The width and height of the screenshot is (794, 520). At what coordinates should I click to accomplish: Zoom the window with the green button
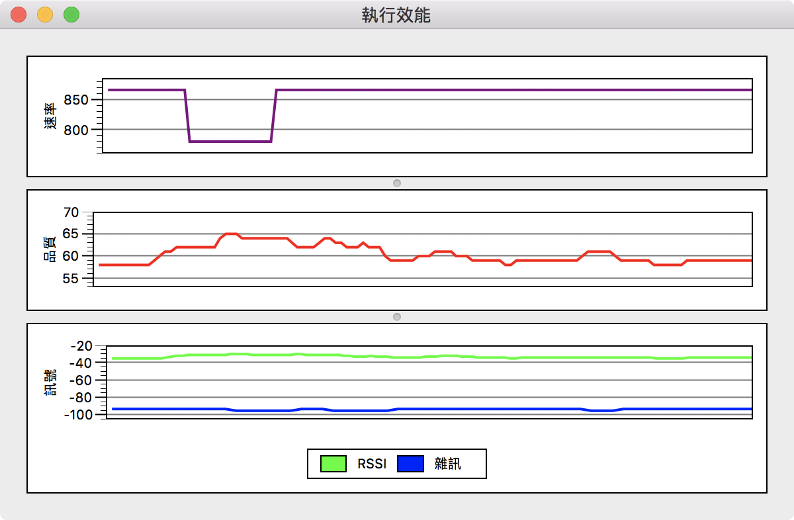[x=71, y=14]
